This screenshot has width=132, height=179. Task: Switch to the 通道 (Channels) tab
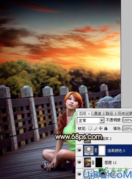[x=97, y=114]
